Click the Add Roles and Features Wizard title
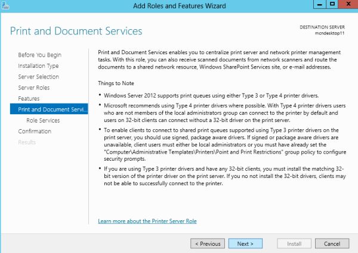 [180, 6]
